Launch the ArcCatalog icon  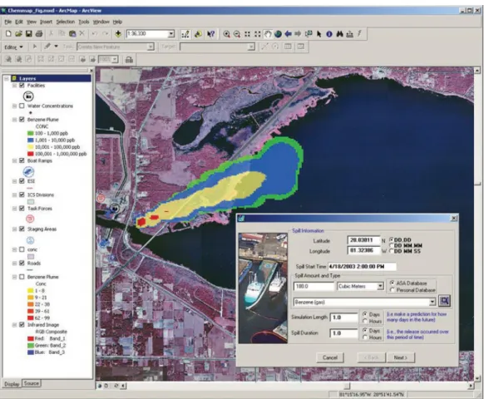point(198,34)
